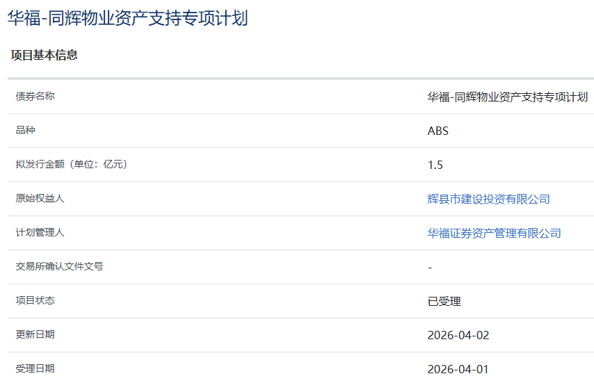
Task: Select the 1.5 amount value
Action: click(x=435, y=165)
